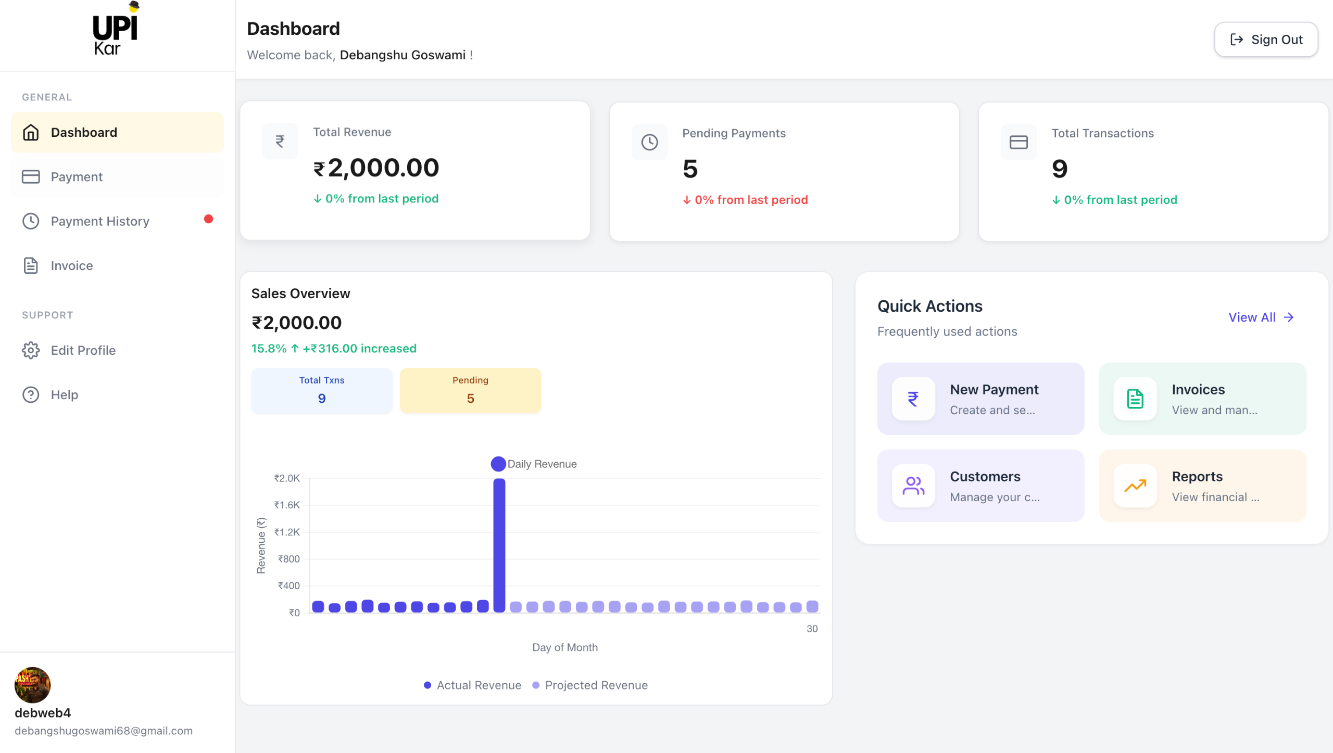Click the gear icon beside Edit Profile
The image size is (1333, 753).
click(x=31, y=350)
